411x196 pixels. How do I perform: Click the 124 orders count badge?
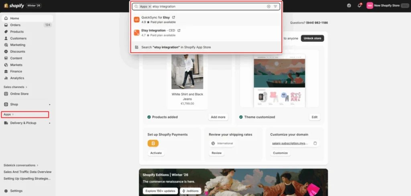tap(48, 25)
